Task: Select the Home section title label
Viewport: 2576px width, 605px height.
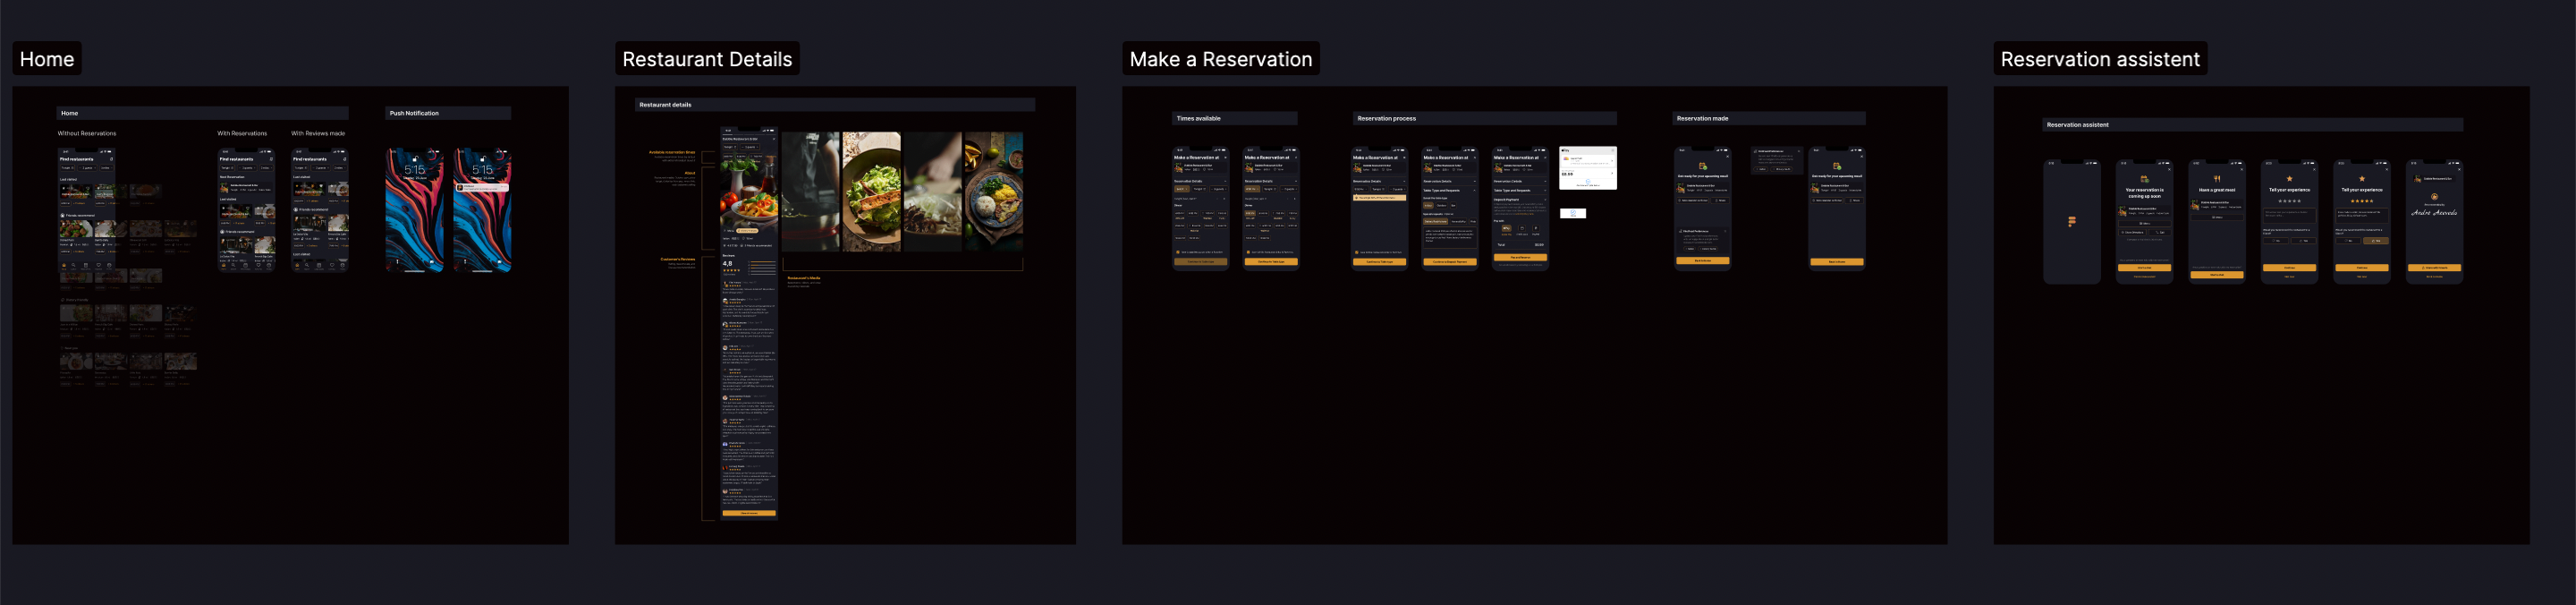Action: 47,59
